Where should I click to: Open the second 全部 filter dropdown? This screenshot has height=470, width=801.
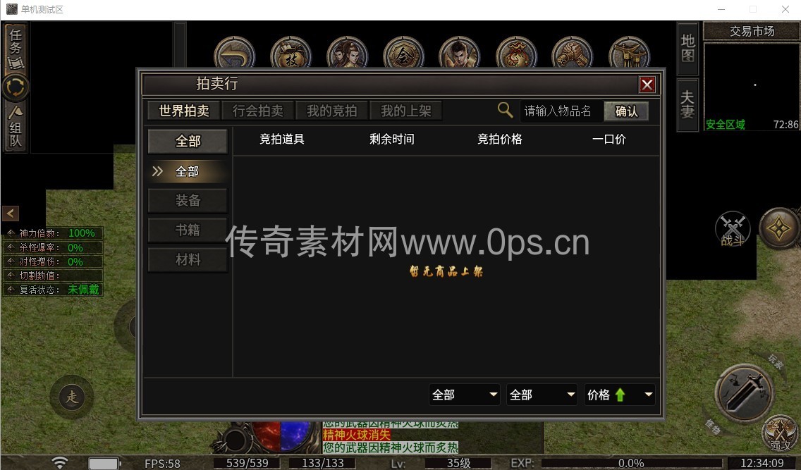pyautogui.click(x=542, y=395)
